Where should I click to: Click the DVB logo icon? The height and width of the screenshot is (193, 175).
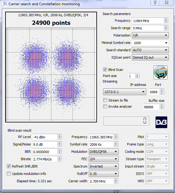pyautogui.click(x=161, y=122)
